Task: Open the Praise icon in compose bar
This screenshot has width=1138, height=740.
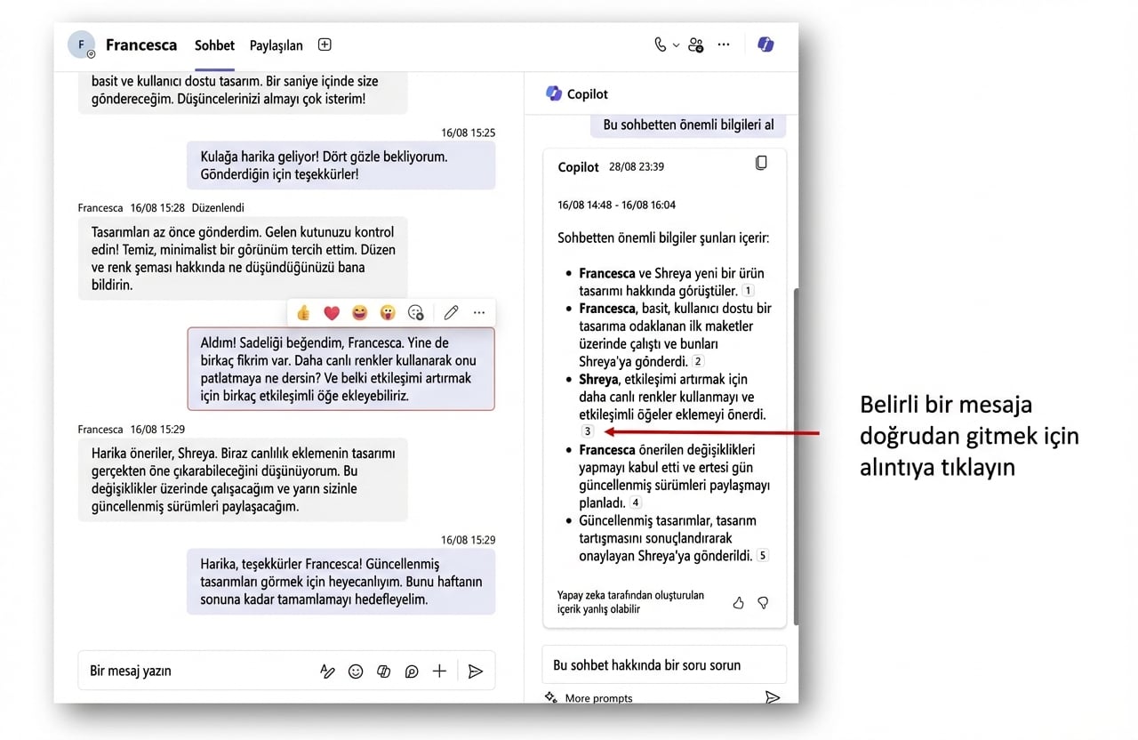Action: [411, 671]
